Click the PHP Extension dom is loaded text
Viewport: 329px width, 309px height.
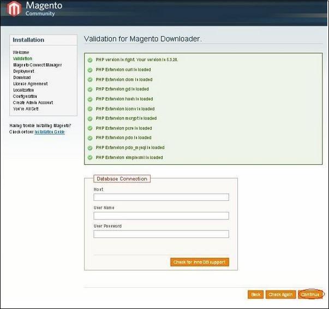click(124, 80)
